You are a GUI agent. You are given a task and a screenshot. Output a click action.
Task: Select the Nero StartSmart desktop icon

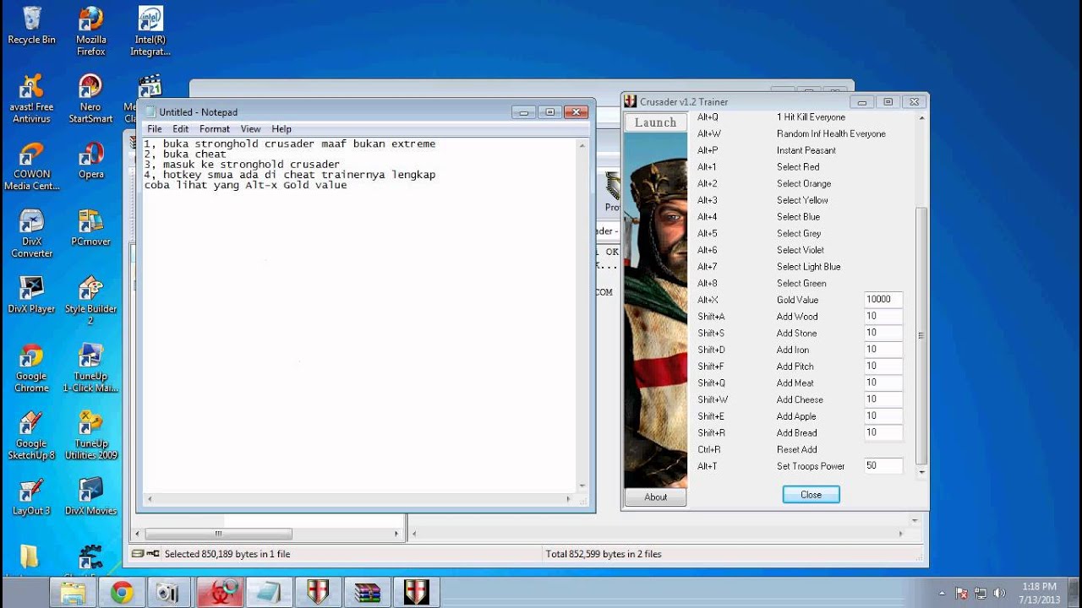pyautogui.click(x=90, y=98)
